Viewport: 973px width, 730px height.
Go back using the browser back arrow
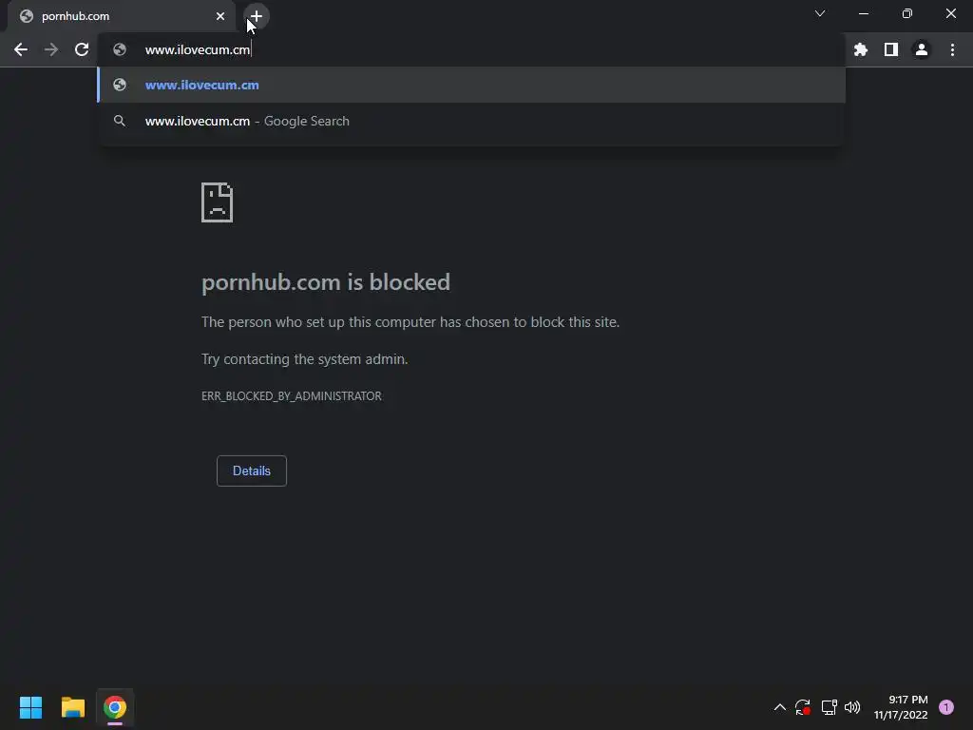click(21, 49)
